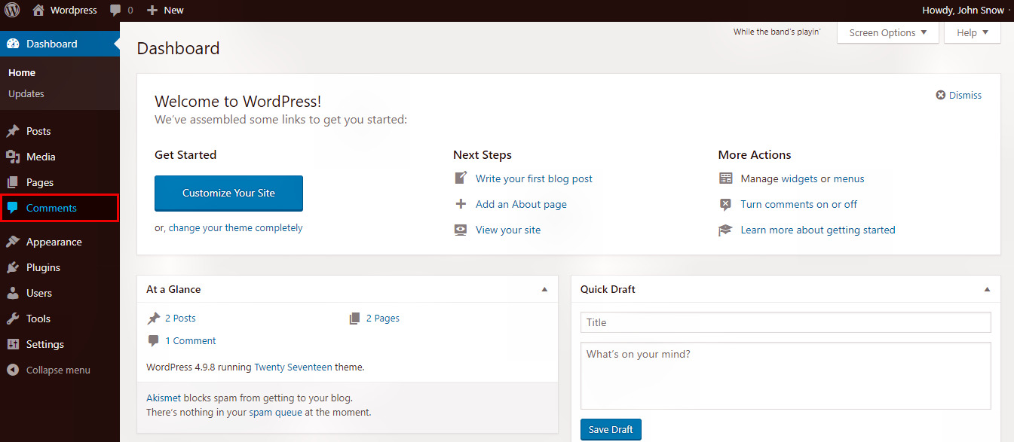Click the View your site link
The image size is (1014, 442).
coord(508,230)
